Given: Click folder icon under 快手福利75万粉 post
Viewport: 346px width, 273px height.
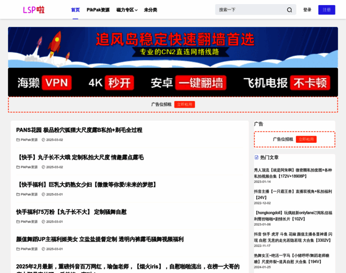Looking at the screenshot, I should click(x=18, y=222).
